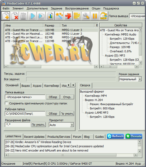Screen dimensions: 146x167
Task: Click the tab strip right arrow
Action: (x=73, y=85)
